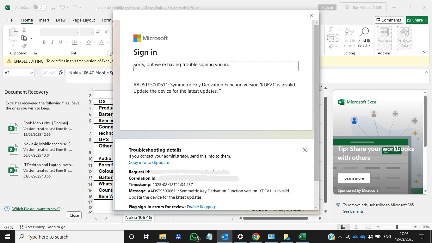This screenshot has height=243, width=432.
Task: Toggle bold formatting
Action: pyautogui.click(x=44, y=42)
